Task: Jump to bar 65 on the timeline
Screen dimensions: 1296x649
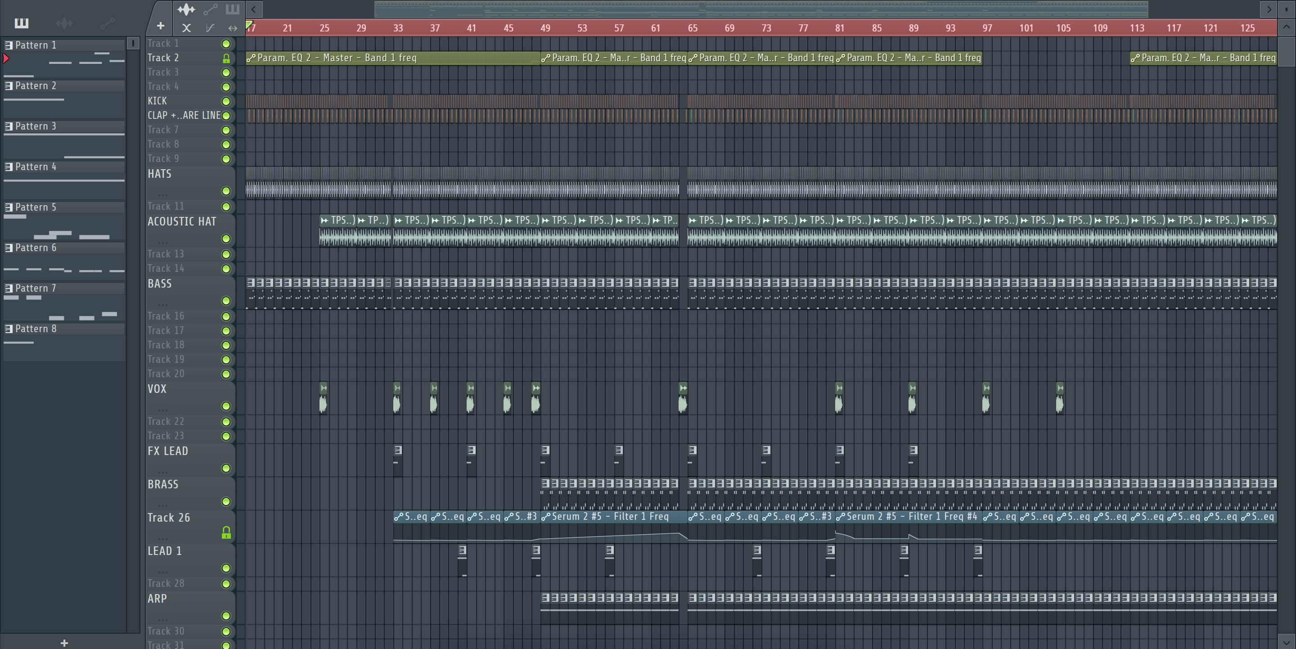Action: 693,28
